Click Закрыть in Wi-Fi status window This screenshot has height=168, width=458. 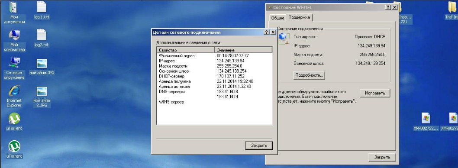pos(382,157)
